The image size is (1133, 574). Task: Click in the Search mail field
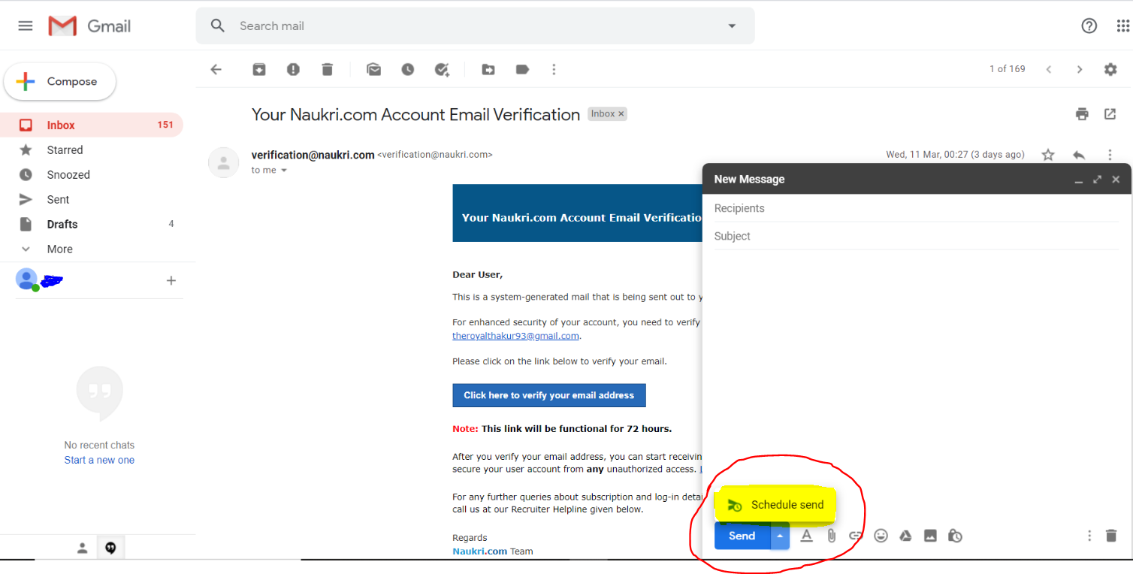tap(475, 26)
